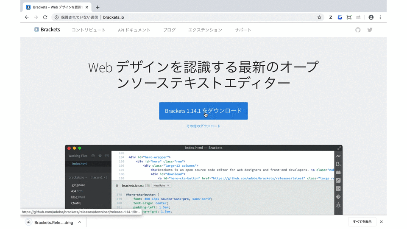Image resolution: width=407 pixels, height=229 pixels.
Task: Click the browser forward arrow
Action: (36, 17)
